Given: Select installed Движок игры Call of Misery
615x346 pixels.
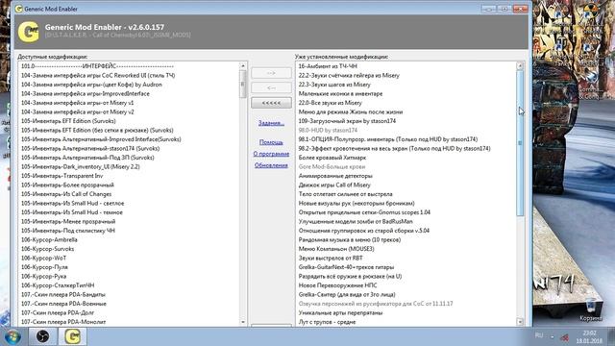Looking at the screenshot, I should [334, 185].
